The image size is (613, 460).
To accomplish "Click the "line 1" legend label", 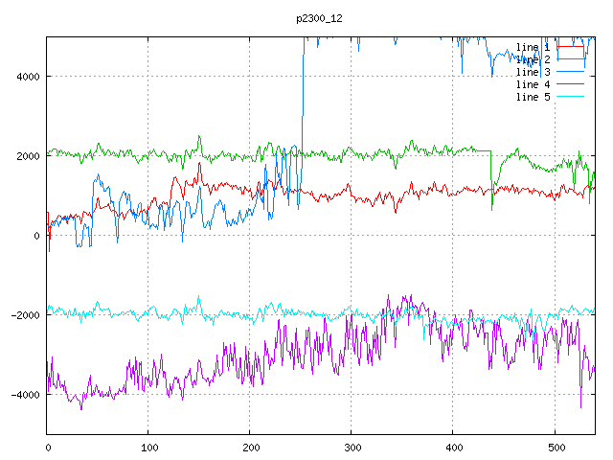I will point(533,47).
